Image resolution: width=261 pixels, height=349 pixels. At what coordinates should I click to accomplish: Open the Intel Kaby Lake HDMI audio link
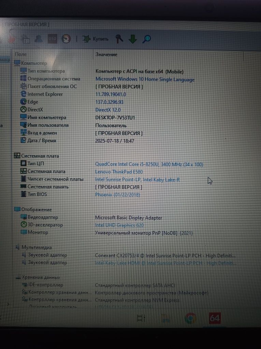tap(165, 263)
